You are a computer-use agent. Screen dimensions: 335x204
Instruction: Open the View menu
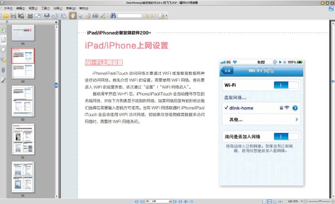click(33, 8)
